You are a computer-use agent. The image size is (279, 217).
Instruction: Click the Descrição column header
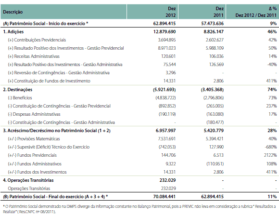pyautogui.click(x=13, y=12)
